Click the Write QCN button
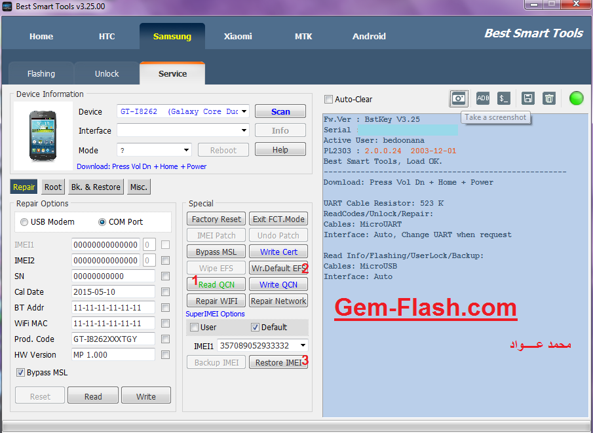The width and height of the screenshot is (593, 433). [x=278, y=284]
